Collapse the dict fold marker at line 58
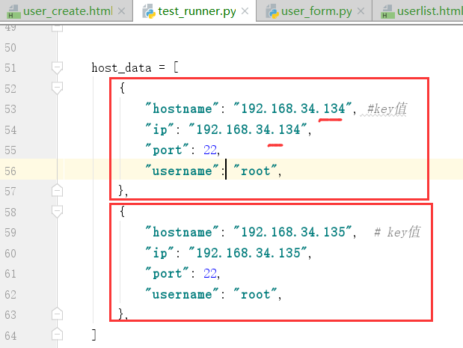 pyautogui.click(x=57, y=212)
